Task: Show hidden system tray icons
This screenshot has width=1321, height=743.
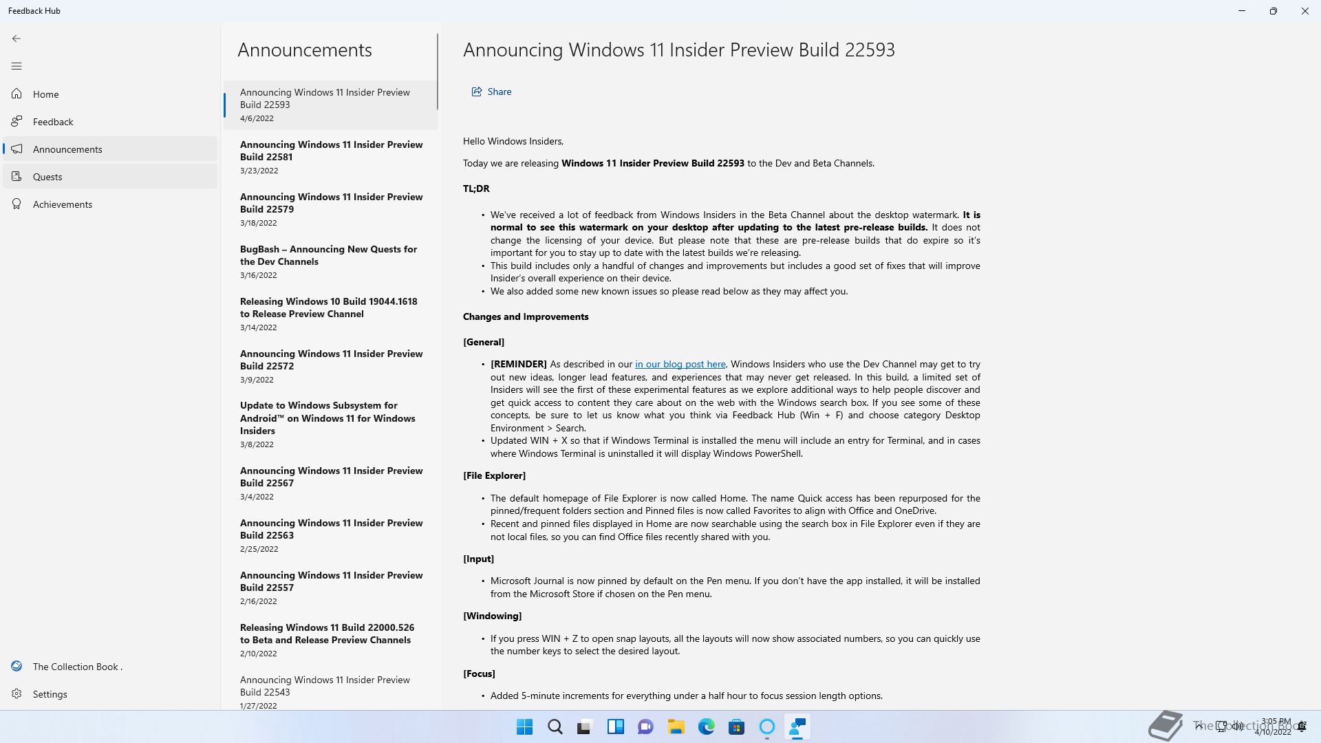Action: [1199, 726]
